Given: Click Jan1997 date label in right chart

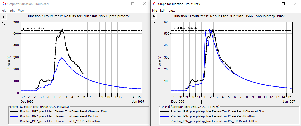Looking at the screenshot, I should point(289,102).
